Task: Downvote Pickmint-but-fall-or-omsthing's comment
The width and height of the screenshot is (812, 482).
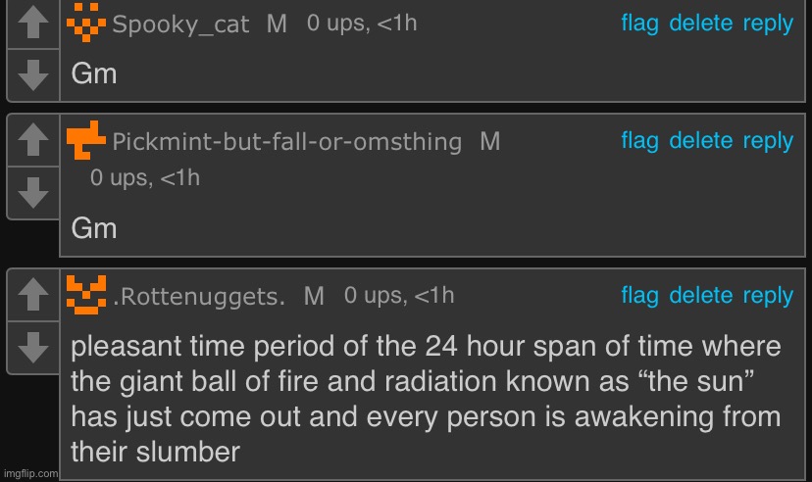Action: click(x=33, y=192)
